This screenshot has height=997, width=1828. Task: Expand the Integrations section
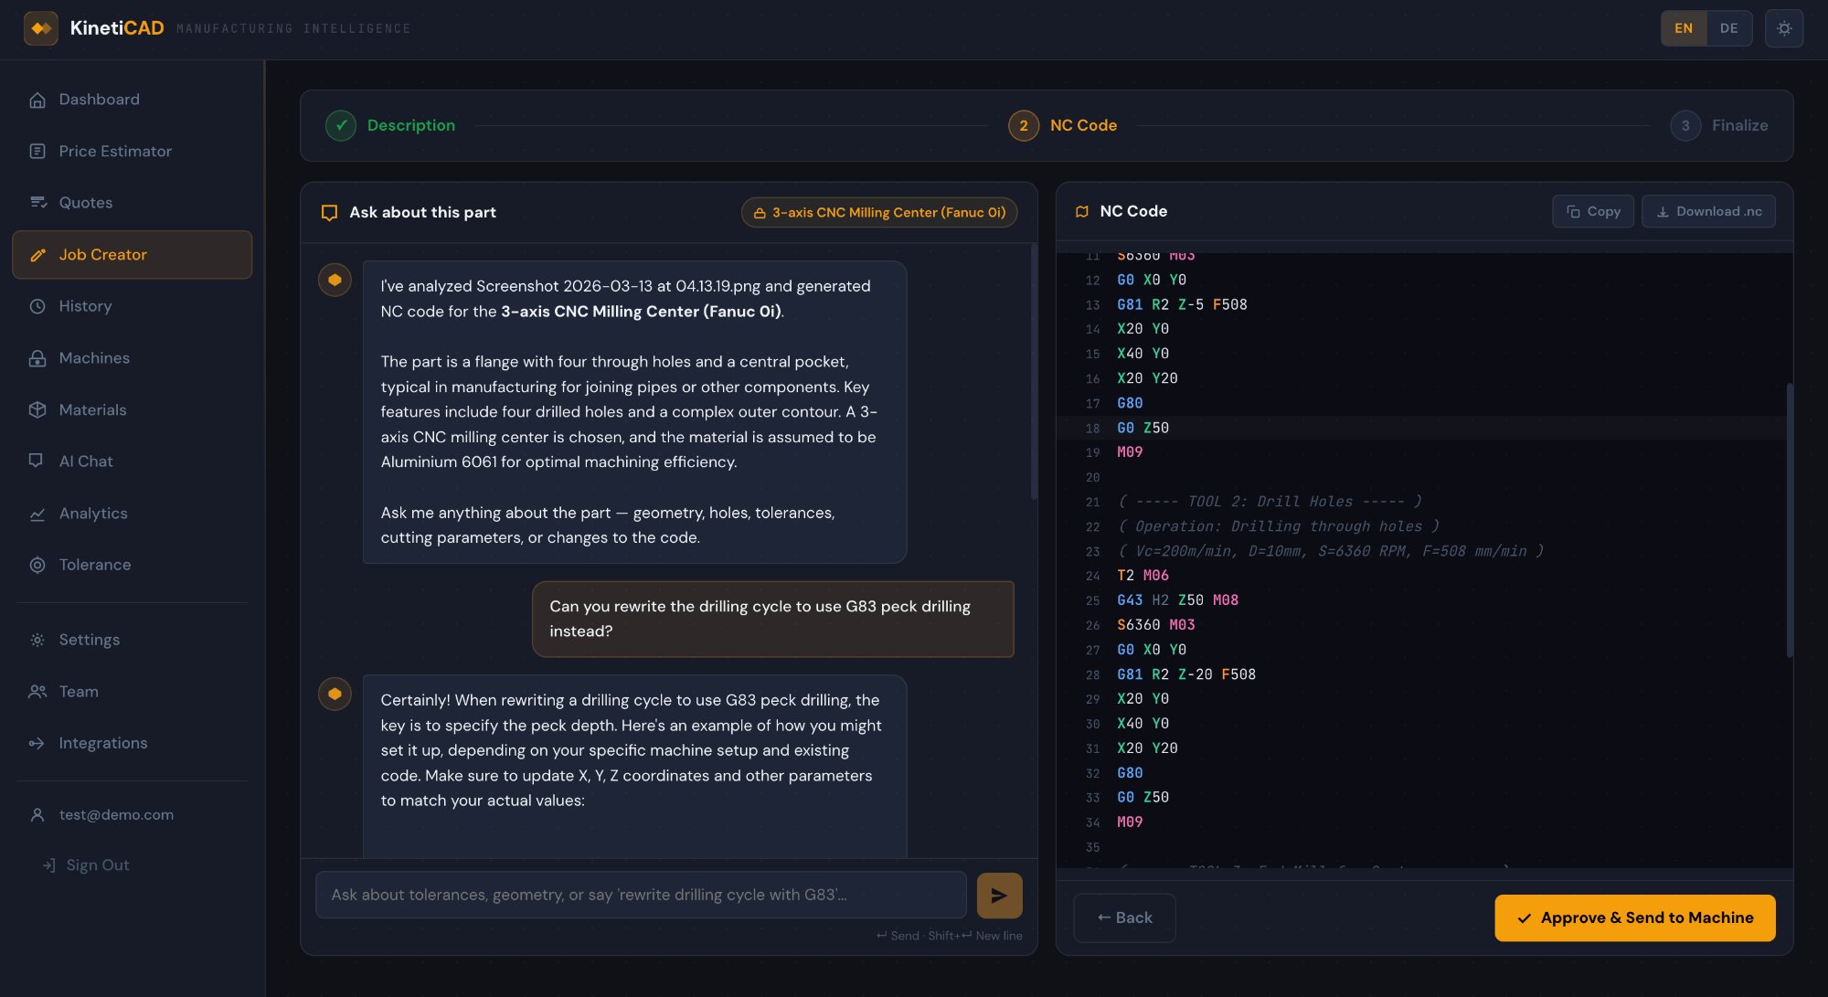103,743
